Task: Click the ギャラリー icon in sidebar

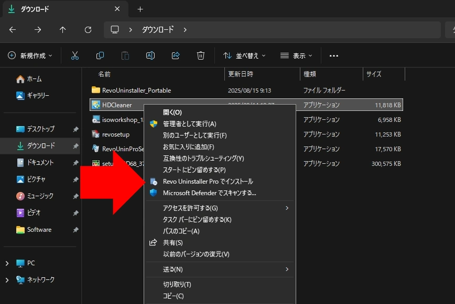Action: pos(20,96)
